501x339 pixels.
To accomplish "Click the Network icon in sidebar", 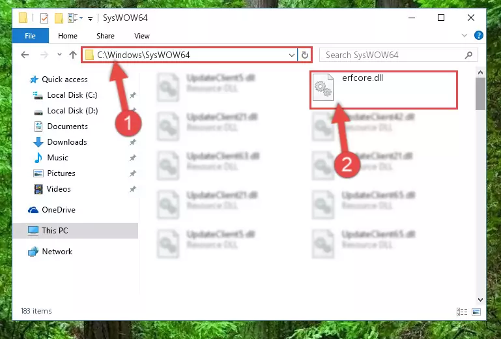I will 33,252.
